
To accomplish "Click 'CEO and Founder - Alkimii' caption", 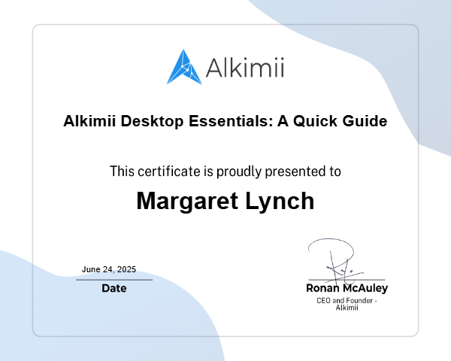I will [x=347, y=304].
